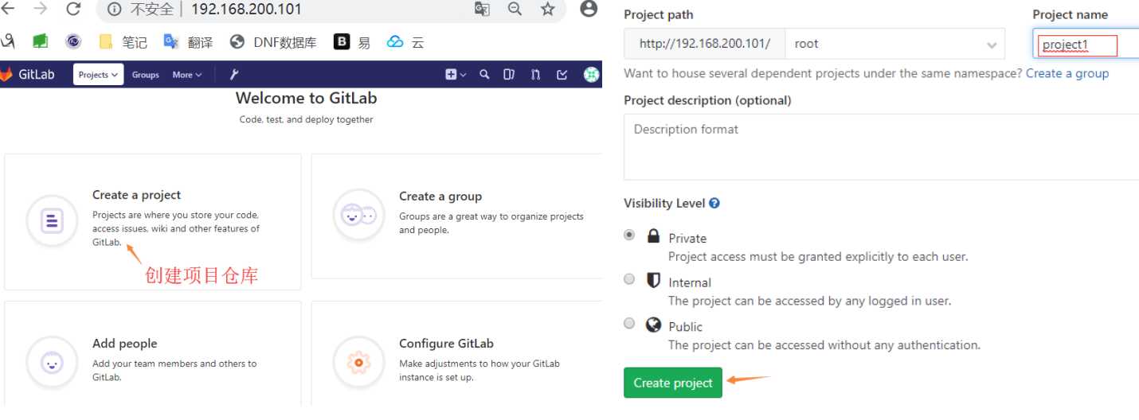The width and height of the screenshot is (1139, 420).
Task: Click the Create a group card icon
Action: [x=358, y=215]
